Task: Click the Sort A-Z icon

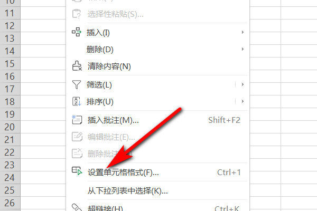Action: [x=77, y=101]
